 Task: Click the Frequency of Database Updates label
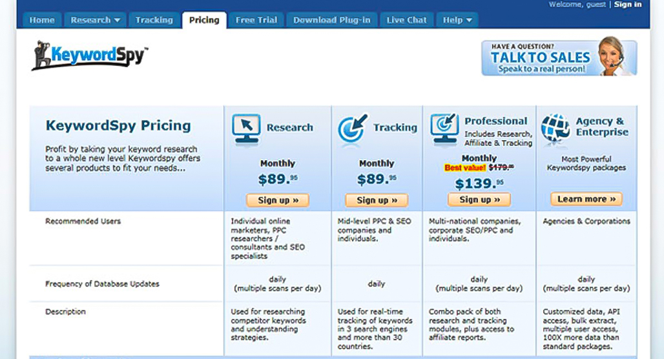tap(102, 283)
